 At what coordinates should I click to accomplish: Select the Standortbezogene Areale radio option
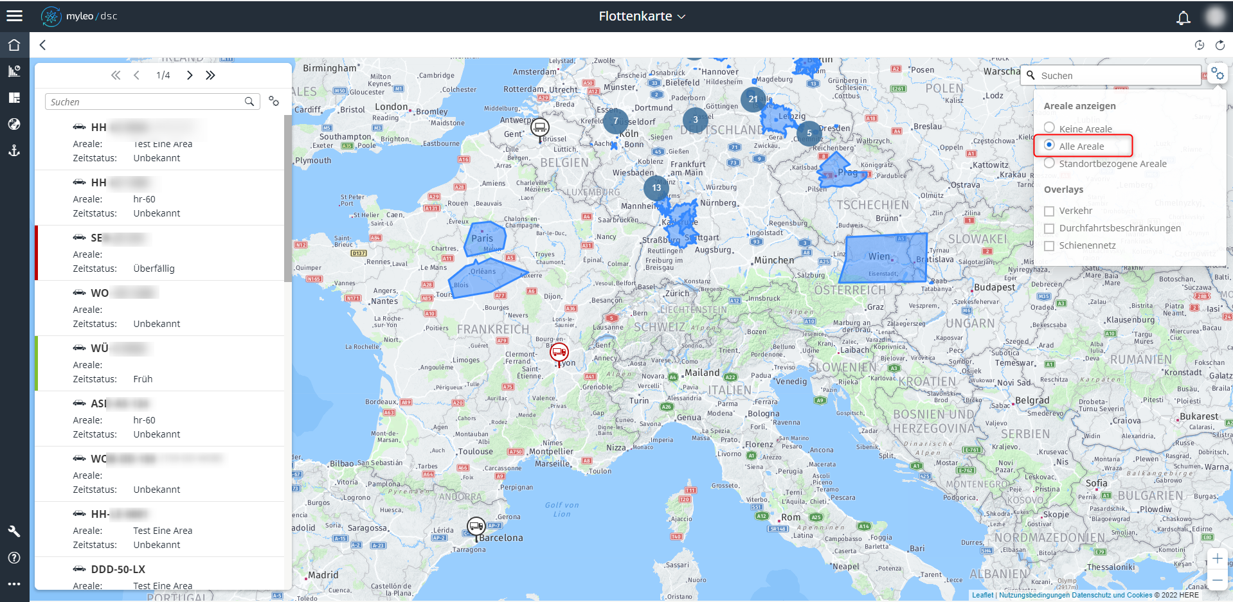tap(1050, 163)
